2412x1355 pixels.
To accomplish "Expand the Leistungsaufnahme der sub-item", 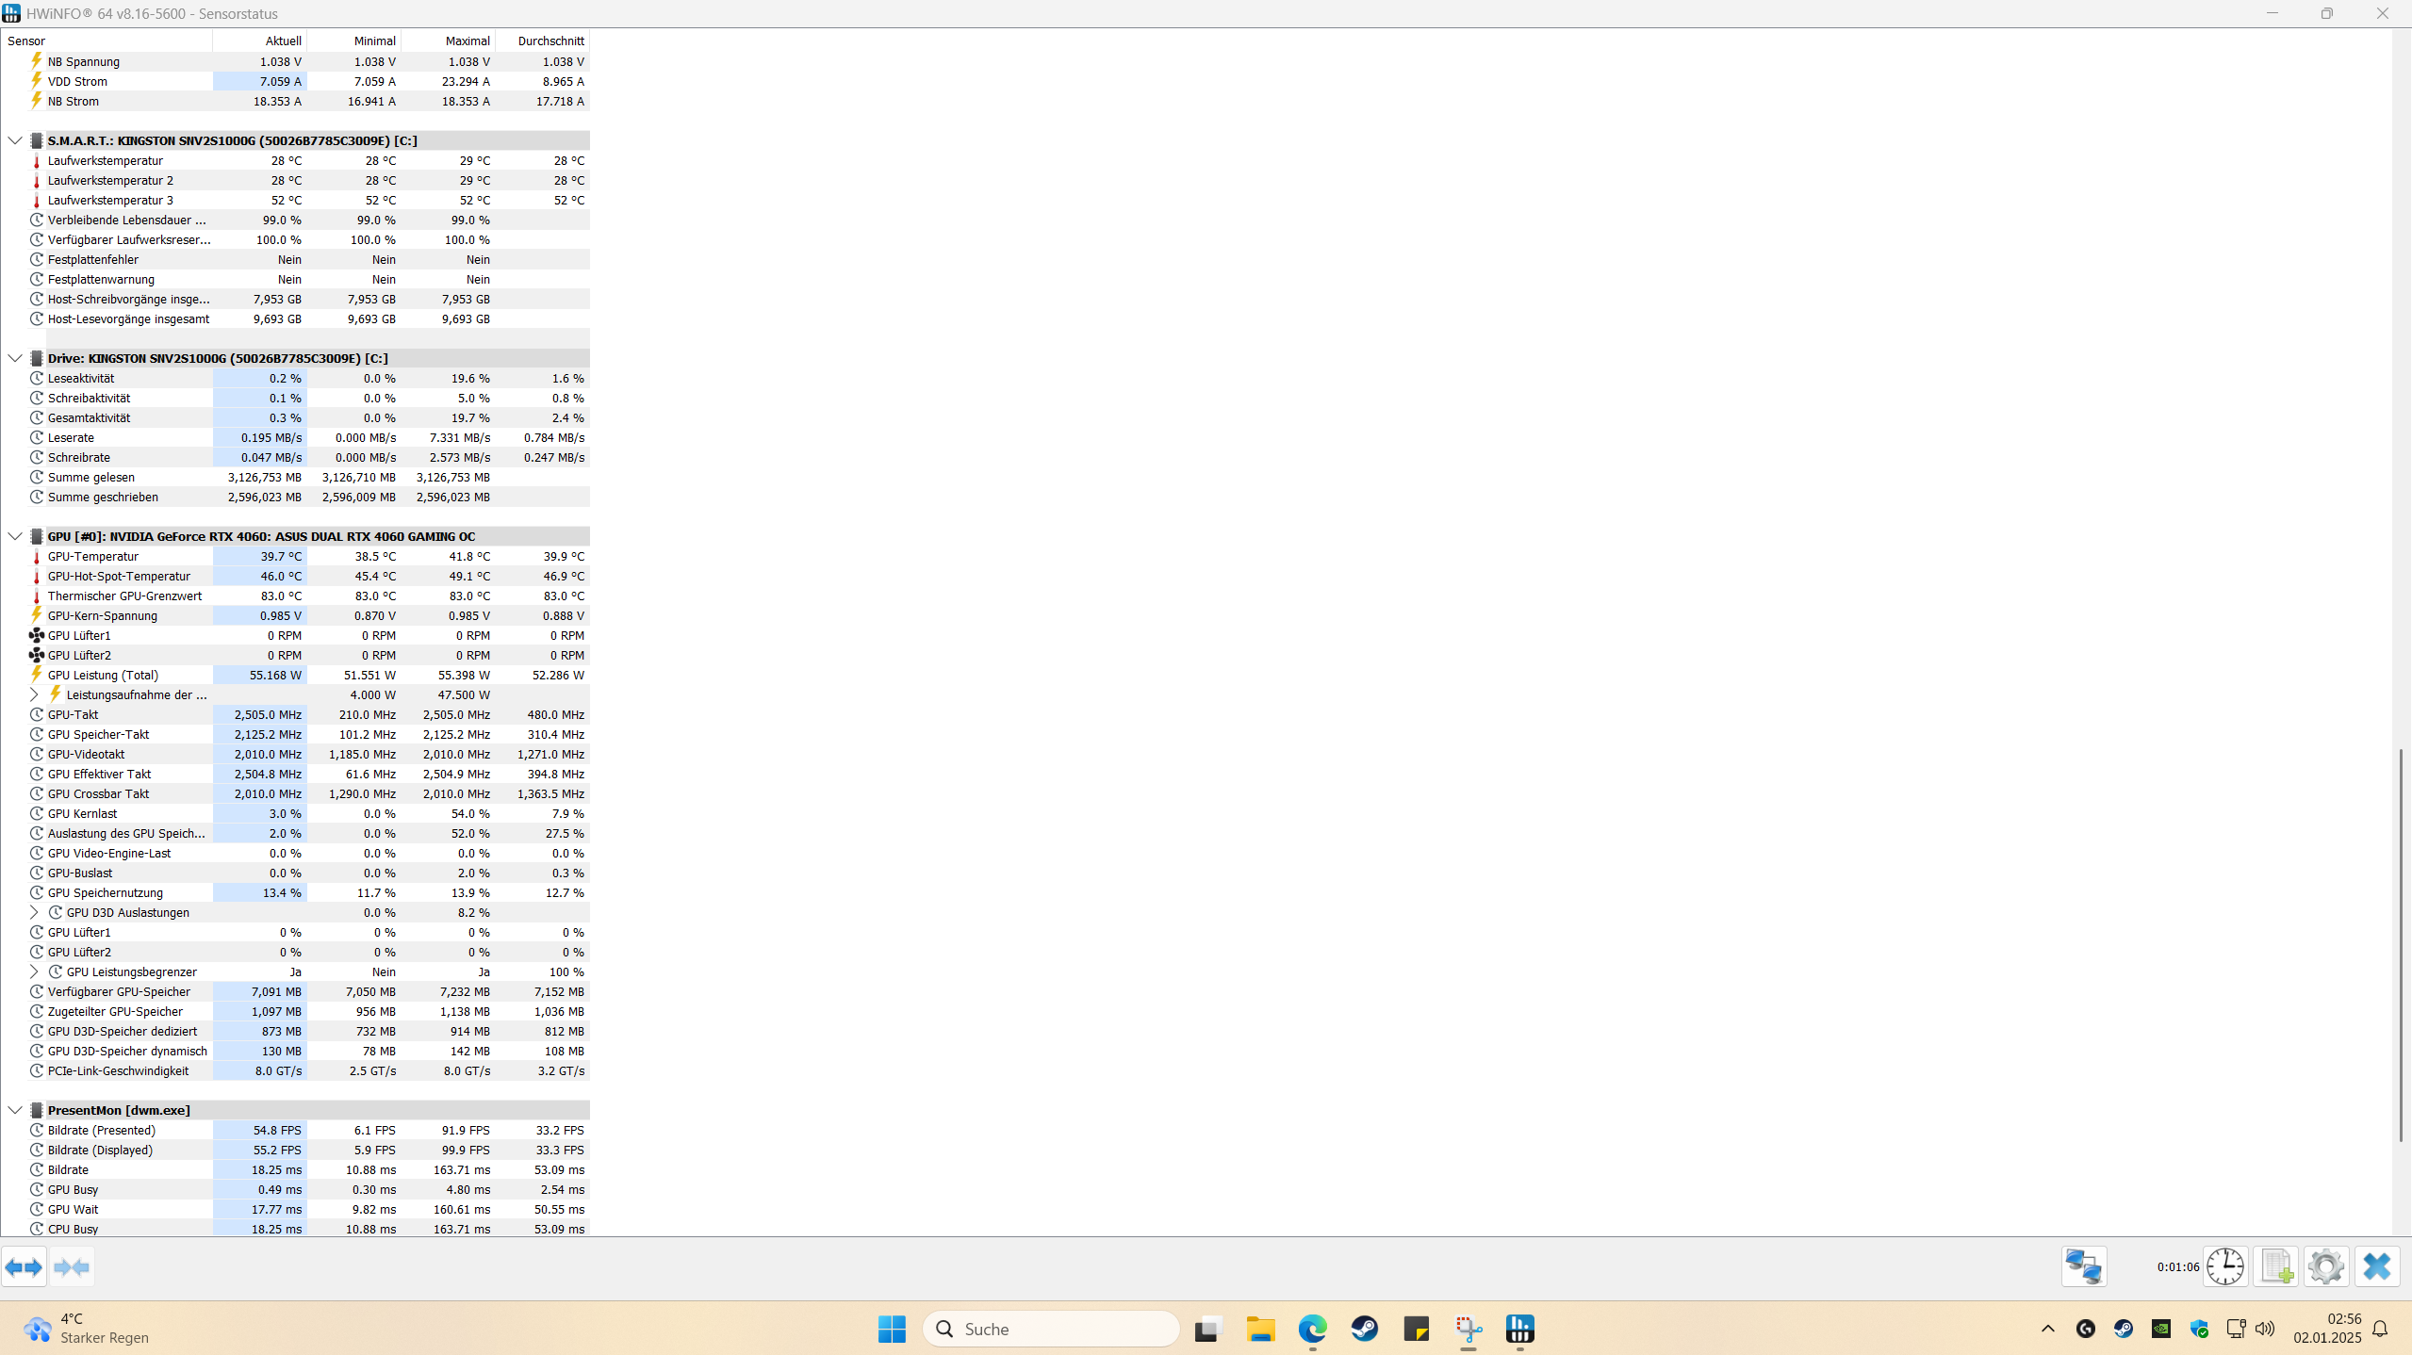I will click(x=35, y=694).
